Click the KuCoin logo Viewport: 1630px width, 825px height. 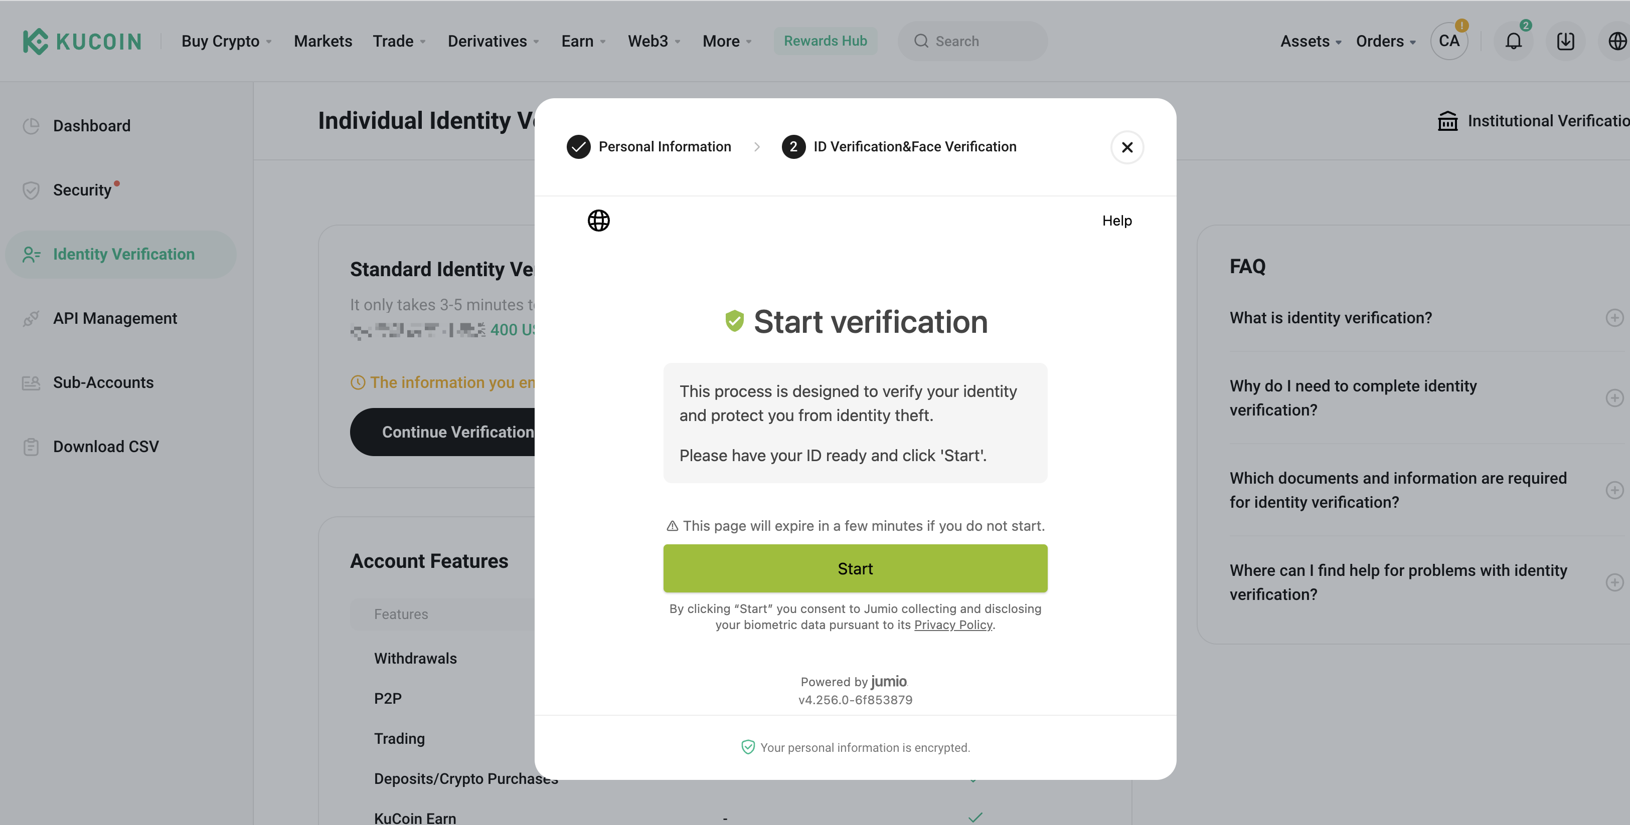tap(81, 41)
